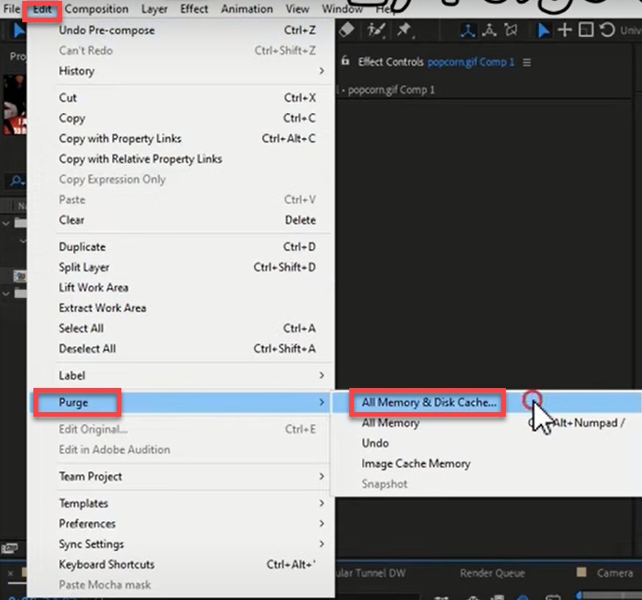The width and height of the screenshot is (642, 600).
Task: Select Image Cache Memory option
Action: (x=487, y=464)
